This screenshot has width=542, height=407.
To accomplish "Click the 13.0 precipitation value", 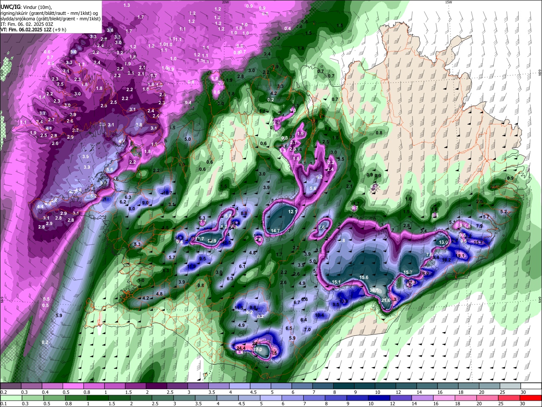I will click(x=443, y=242).
